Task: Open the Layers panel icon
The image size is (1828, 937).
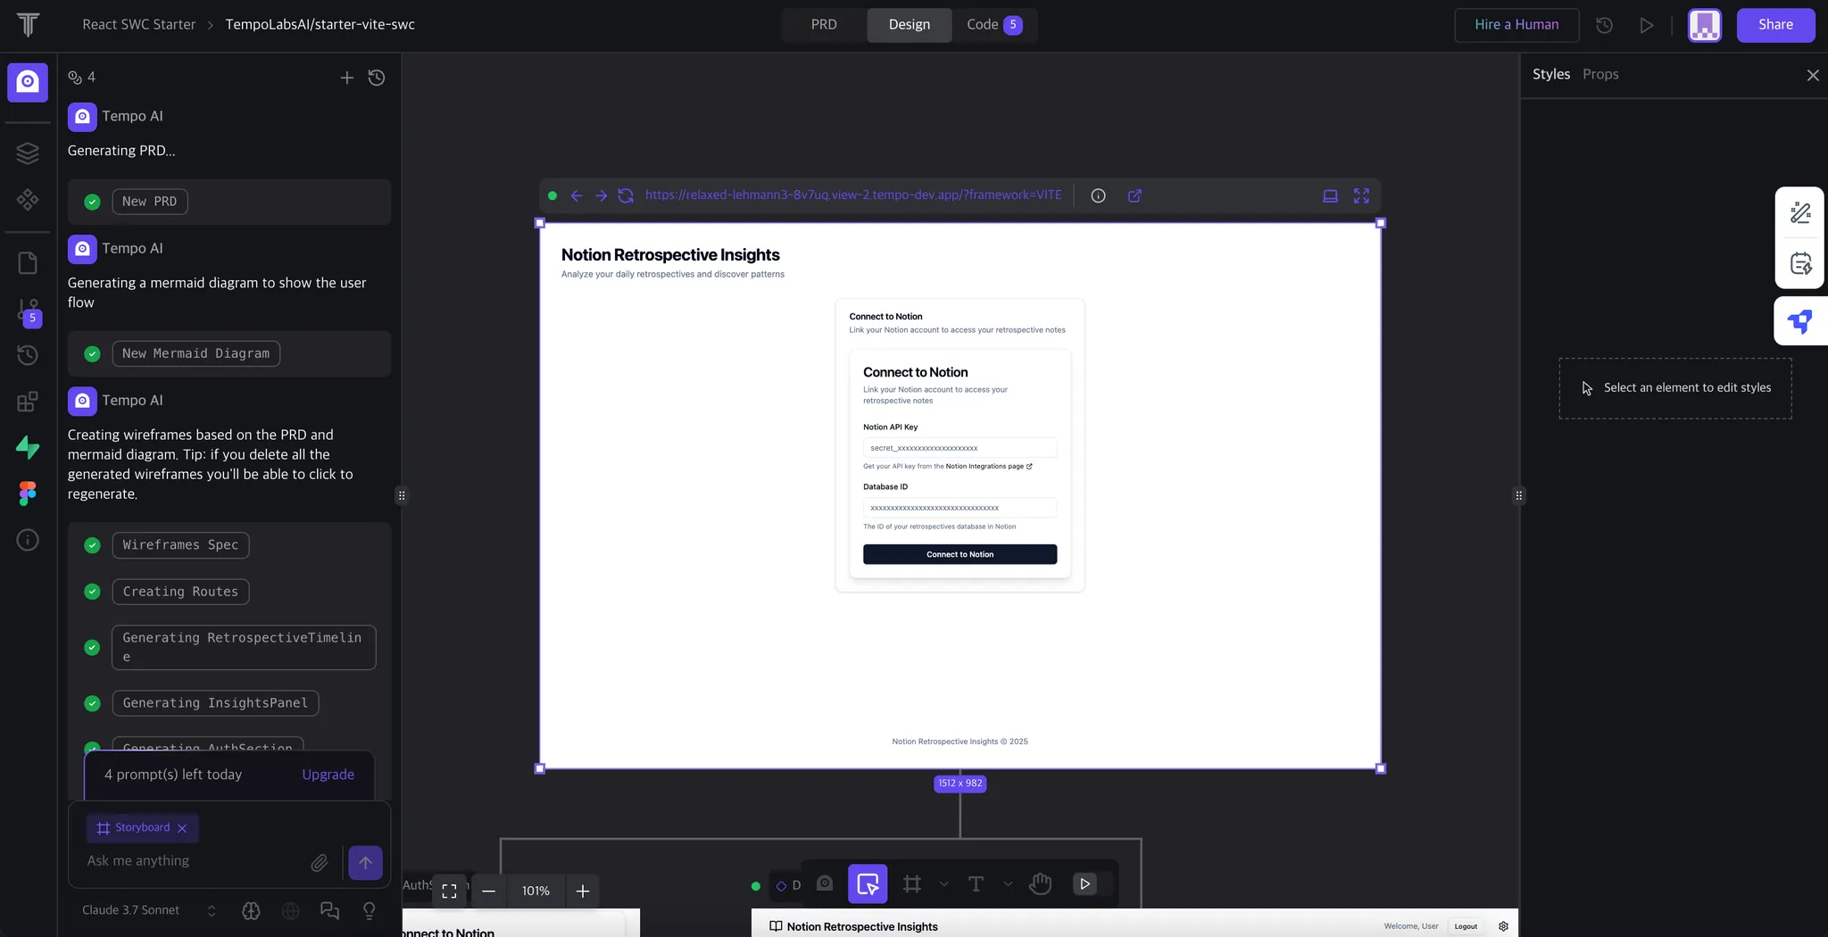Action: (x=28, y=153)
